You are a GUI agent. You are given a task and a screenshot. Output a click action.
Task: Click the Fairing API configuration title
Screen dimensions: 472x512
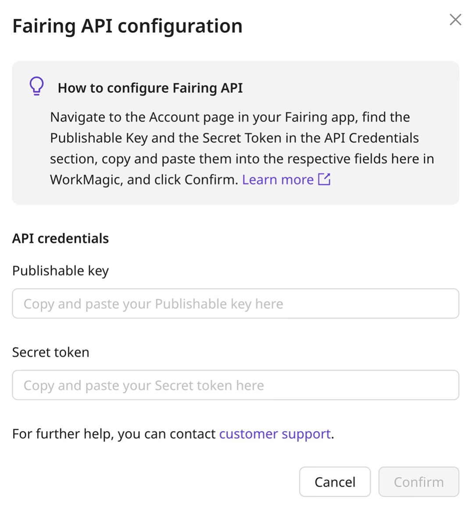(x=127, y=26)
